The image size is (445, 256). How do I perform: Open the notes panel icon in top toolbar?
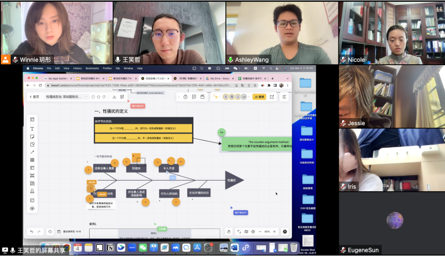coord(194,97)
